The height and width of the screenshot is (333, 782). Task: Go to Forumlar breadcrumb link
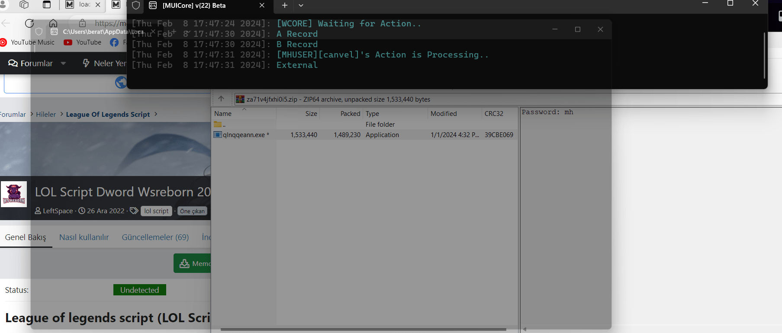point(13,115)
